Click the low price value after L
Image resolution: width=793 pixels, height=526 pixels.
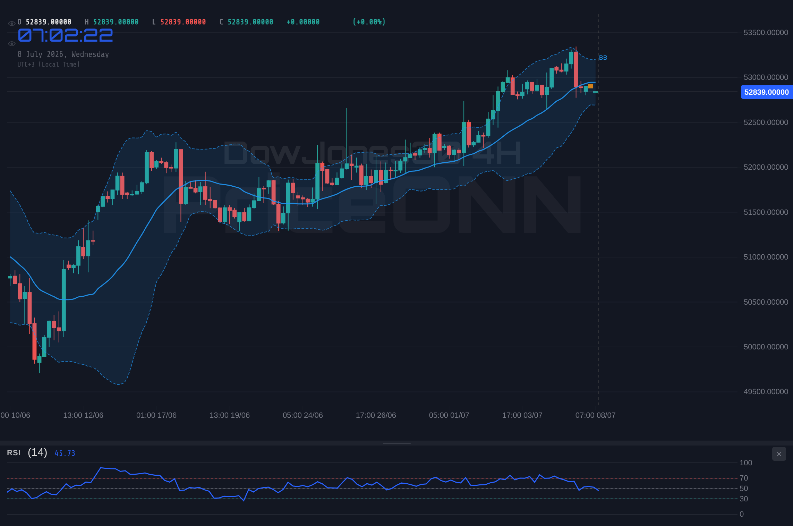coord(183,22)
